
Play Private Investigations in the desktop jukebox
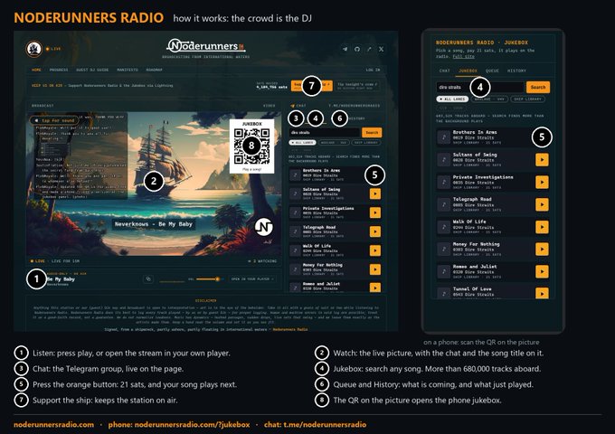click(x=375, y=212)
